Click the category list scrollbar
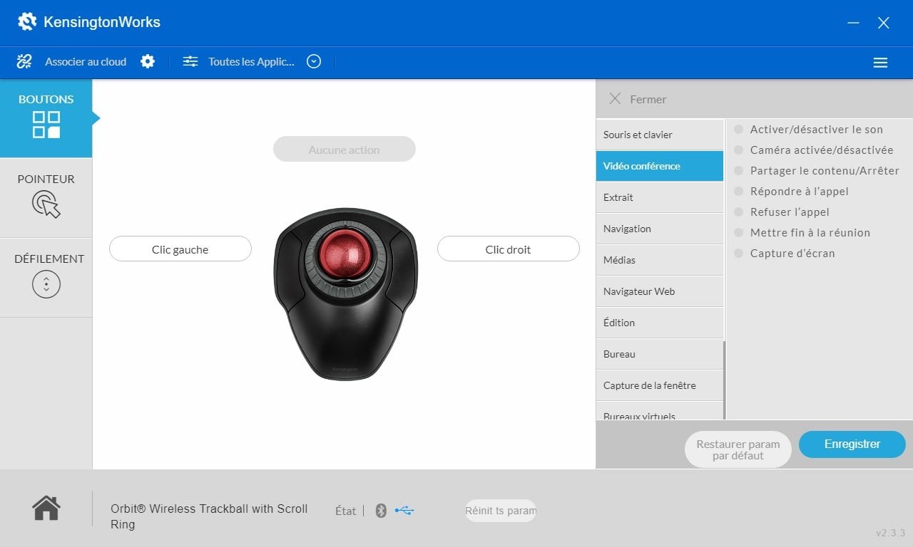This screenshot has width=913, height=547. 724,380
